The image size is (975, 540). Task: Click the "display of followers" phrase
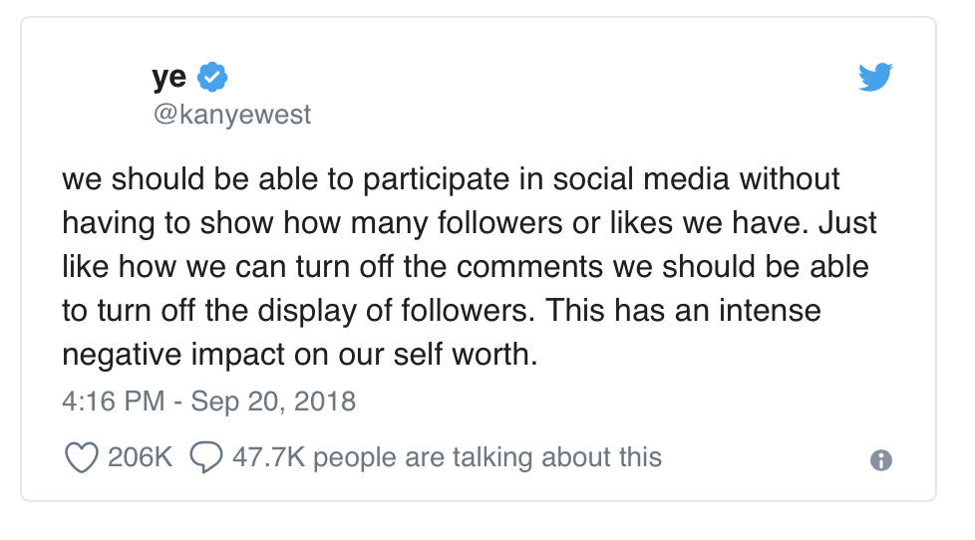click(396, 311)
